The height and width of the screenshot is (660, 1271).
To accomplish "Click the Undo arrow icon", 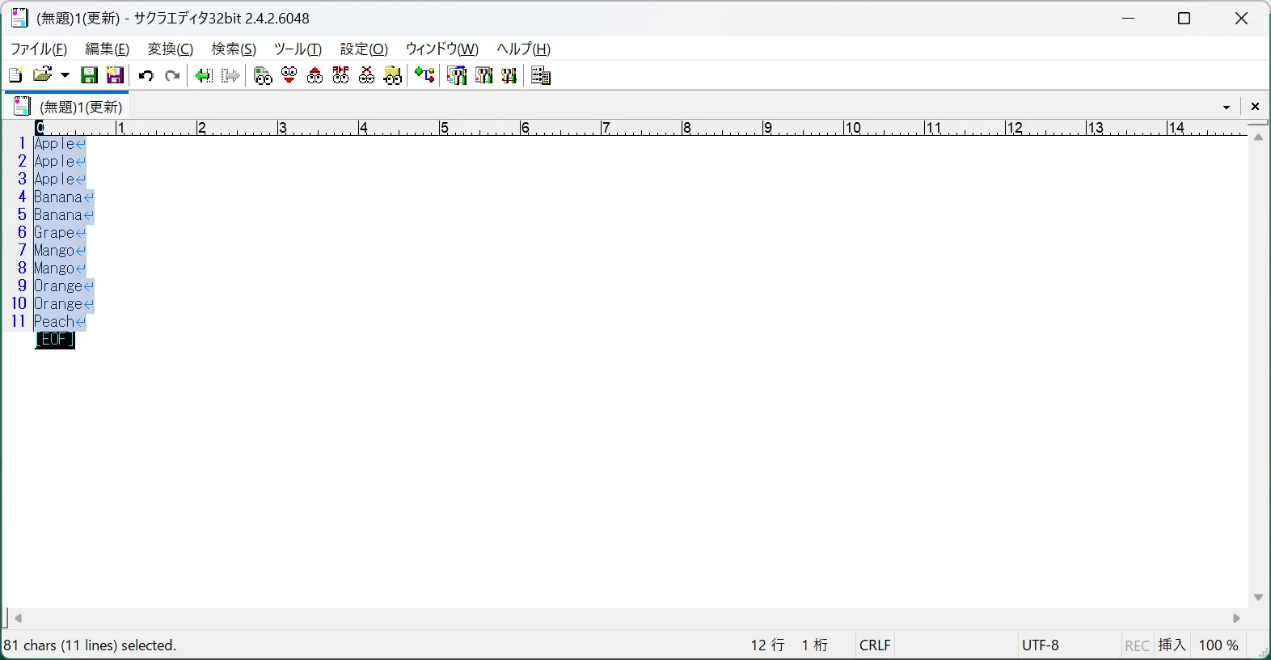I will point(146,76).
